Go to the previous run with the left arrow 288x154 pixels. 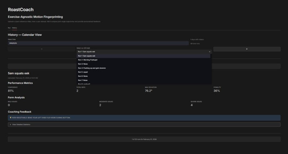coord(41,49)
